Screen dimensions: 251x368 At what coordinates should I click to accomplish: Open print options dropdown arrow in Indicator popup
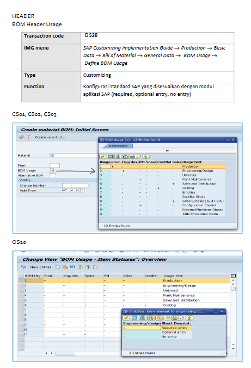(181, 318)
